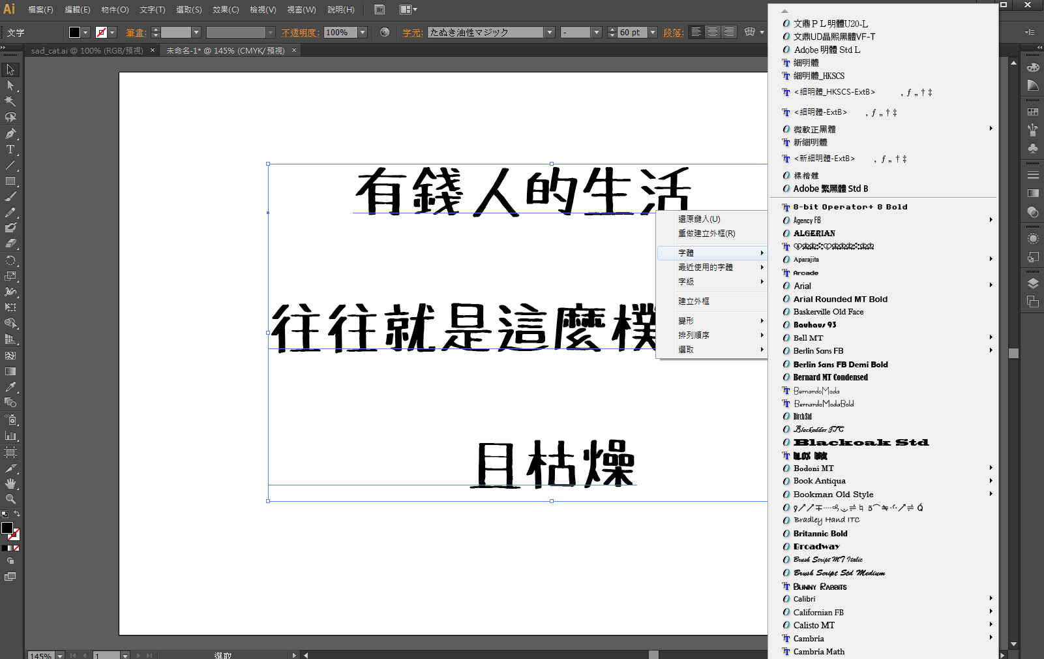The width and height of the screenshot is (1044, 659).
Task: Click the recolor artwork wheel icon
Action: 385,32
